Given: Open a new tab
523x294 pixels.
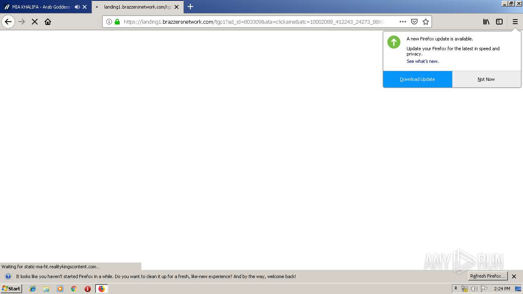Looking at the screenshot, I should pos(190,7).
